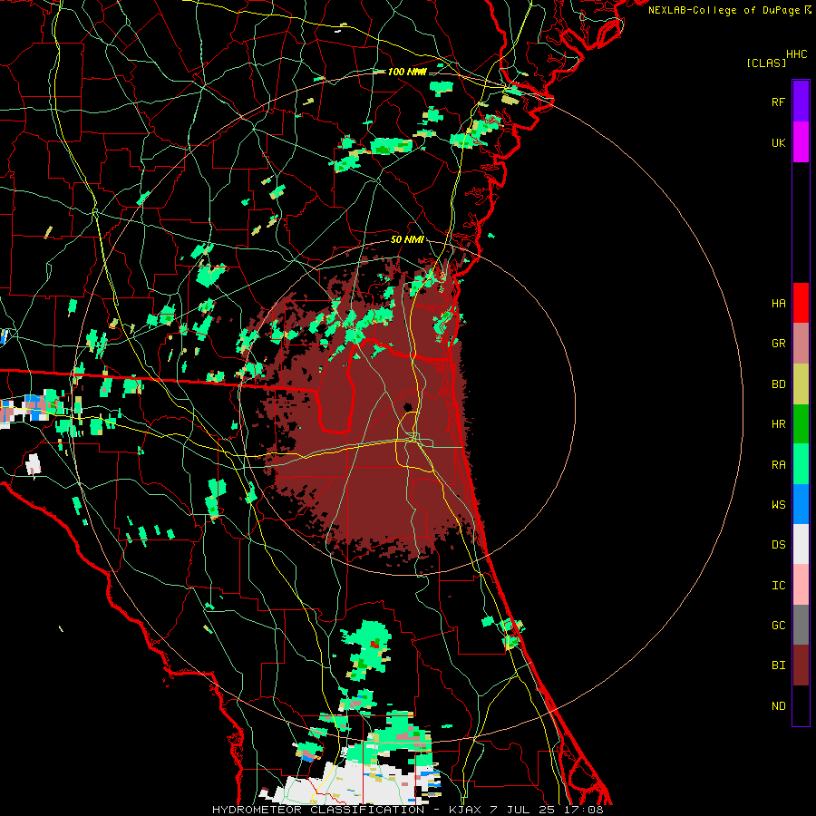The height and width of the screenshot is (816, 816).
Task: Click the RF purple legend swatch
Action: 801,102
